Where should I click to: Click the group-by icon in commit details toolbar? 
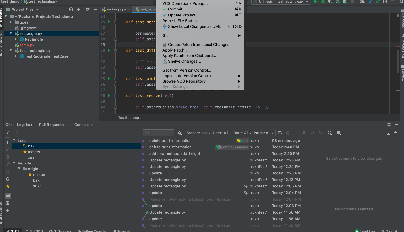(330, 133)
